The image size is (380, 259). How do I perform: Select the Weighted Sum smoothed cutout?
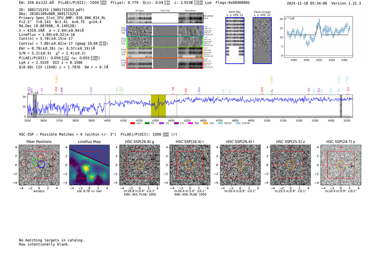pyautogui.click(x=191, y=18)
